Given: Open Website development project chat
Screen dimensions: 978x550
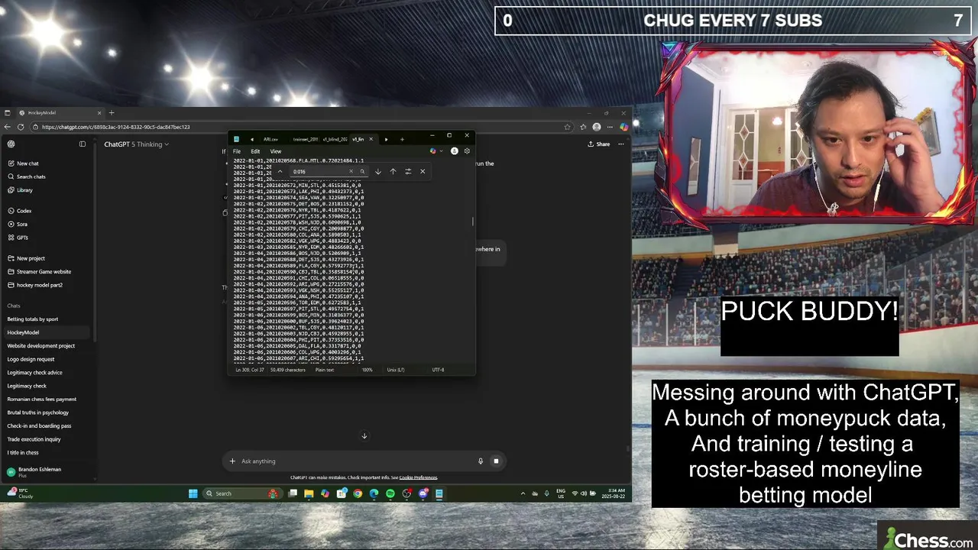Looking at the screenshot, I should [41, 346].
